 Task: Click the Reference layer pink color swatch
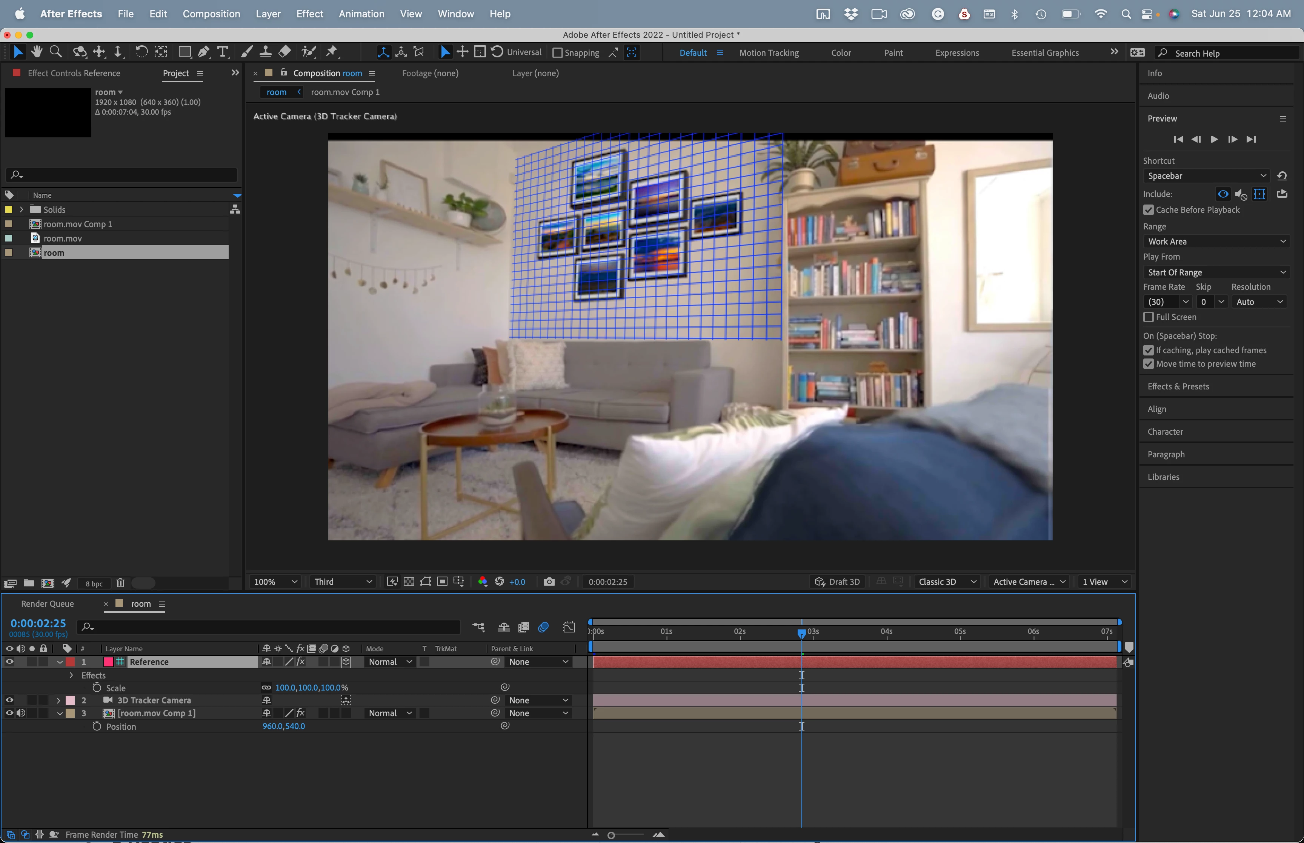(x=108, y=662)
